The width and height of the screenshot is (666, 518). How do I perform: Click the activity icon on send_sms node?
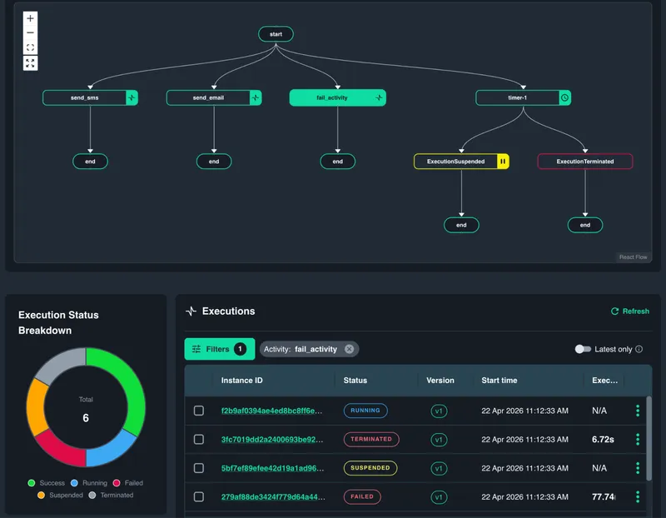coord(132,98)
